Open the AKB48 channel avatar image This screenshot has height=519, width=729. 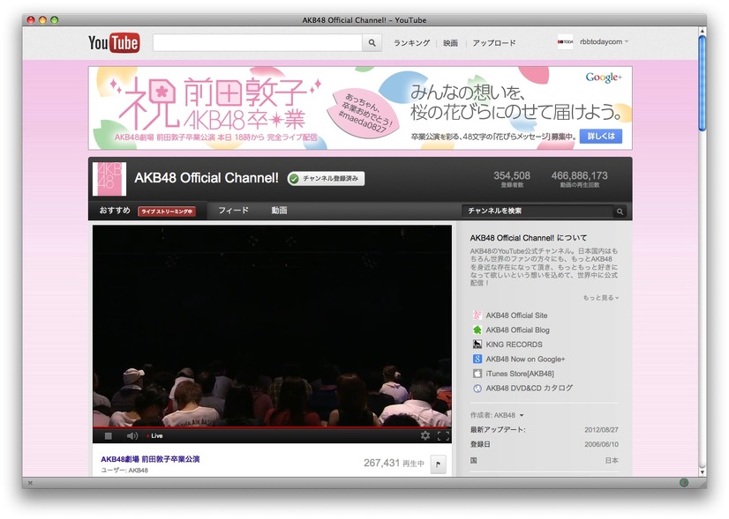(x=109, y=179)
